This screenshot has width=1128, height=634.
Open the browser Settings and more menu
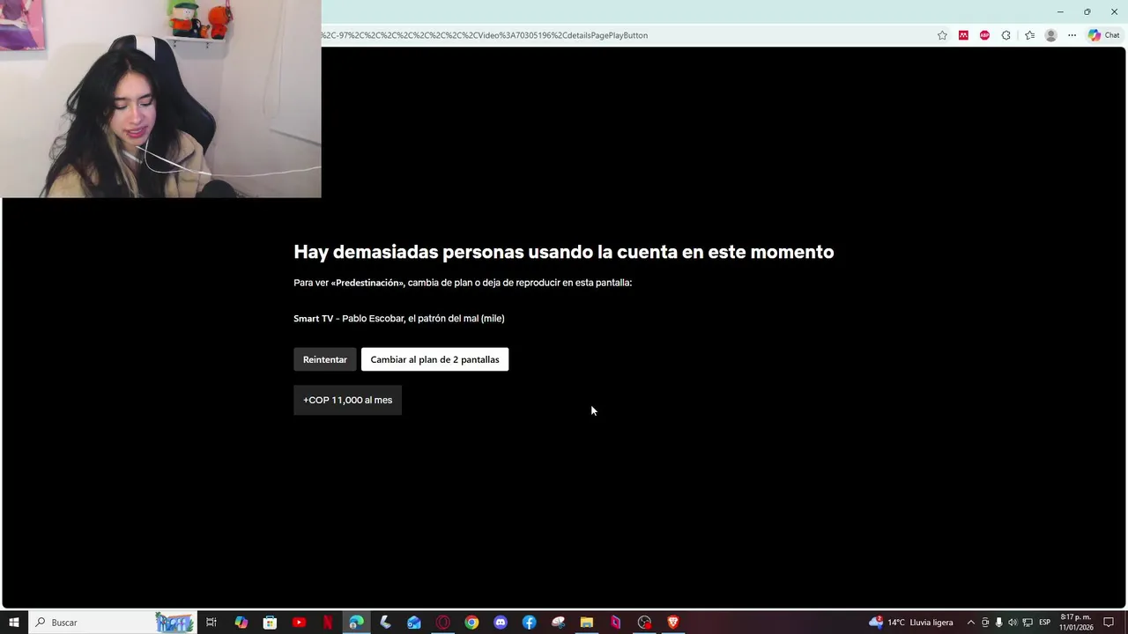(x=1072, y=35)
